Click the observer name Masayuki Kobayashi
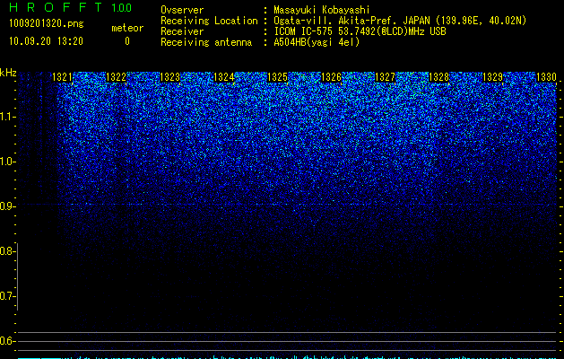This screenshot has height=359, width=564. tap(322, 10)
